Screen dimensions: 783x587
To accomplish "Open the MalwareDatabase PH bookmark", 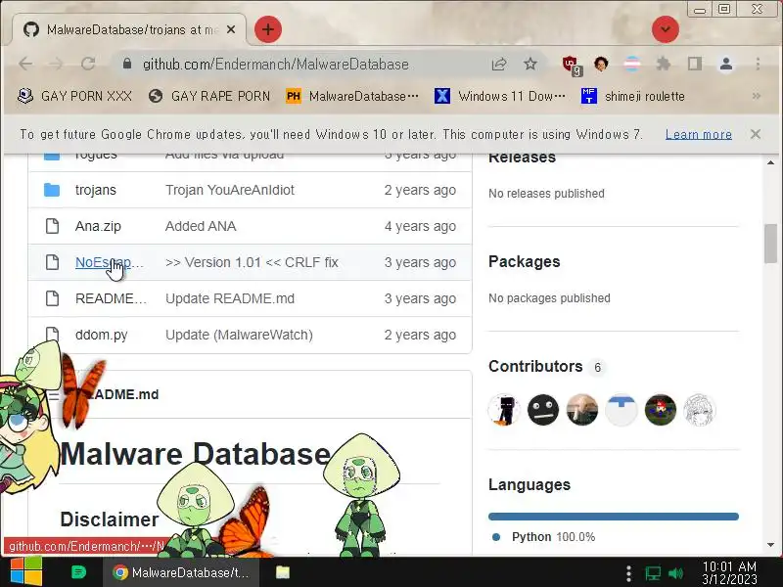I will [352, 96].
